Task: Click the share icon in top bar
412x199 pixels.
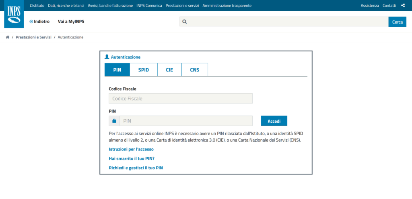Action: (403, 6)
